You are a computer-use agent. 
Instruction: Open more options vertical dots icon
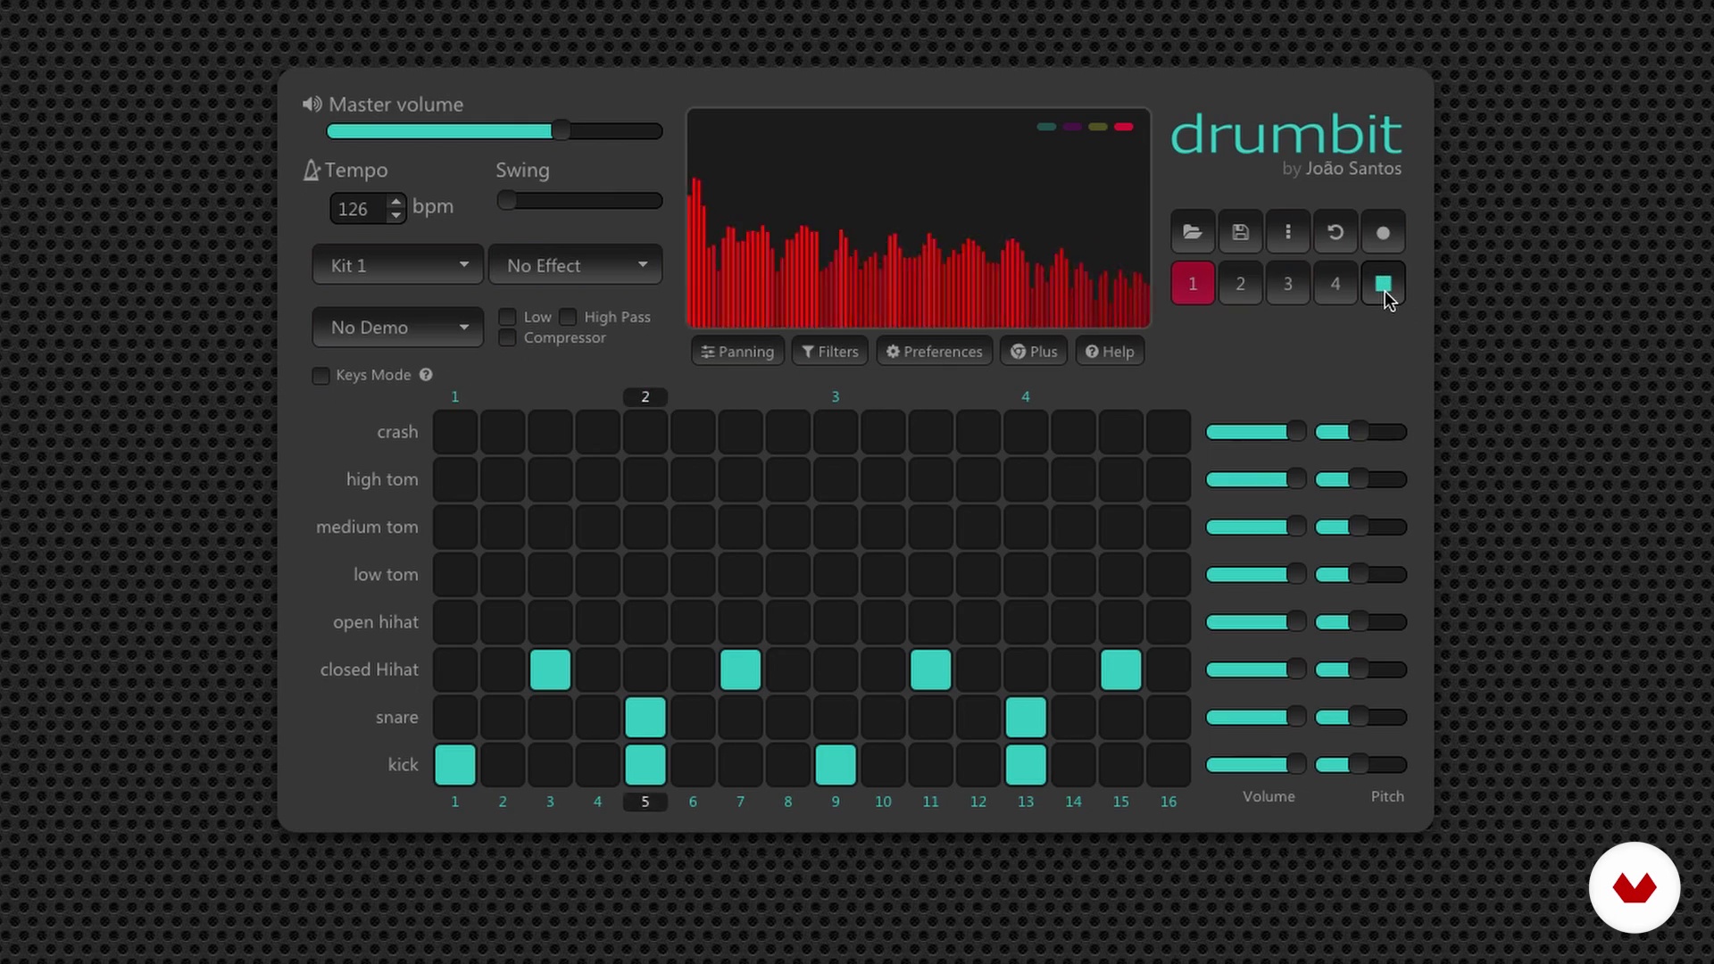1287,232
